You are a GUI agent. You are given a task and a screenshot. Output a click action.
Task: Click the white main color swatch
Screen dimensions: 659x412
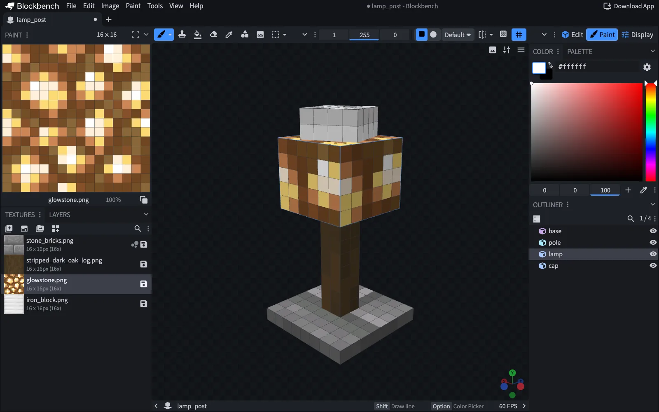click(x=539, y=68)
